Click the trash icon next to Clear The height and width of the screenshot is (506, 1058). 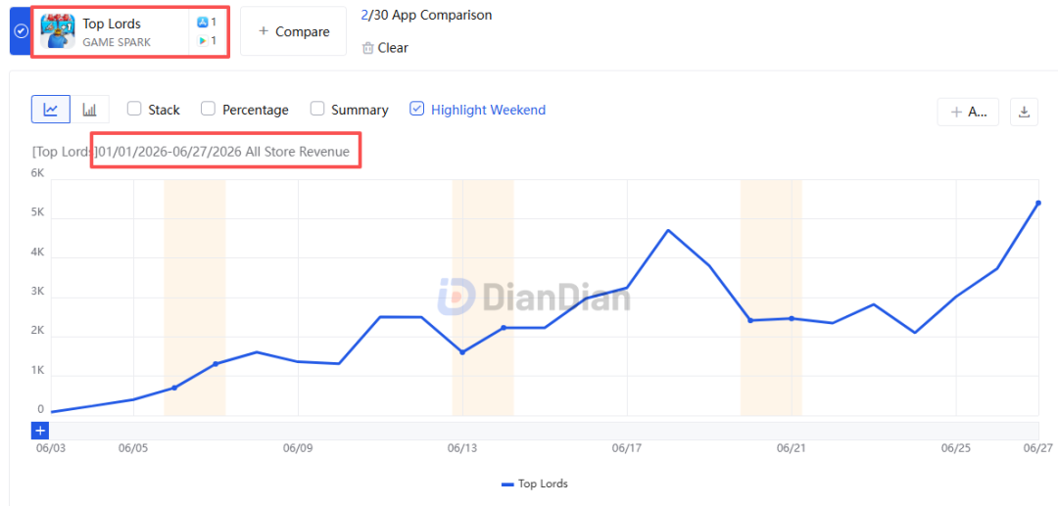pyautogui.click(x=367, y=48)
